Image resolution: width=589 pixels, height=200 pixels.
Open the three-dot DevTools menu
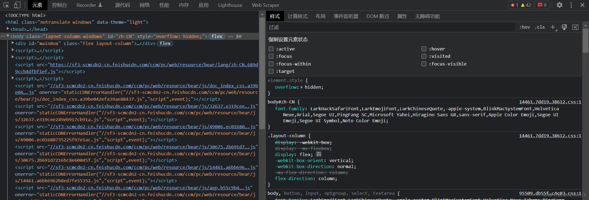click(x=571, y=5)
